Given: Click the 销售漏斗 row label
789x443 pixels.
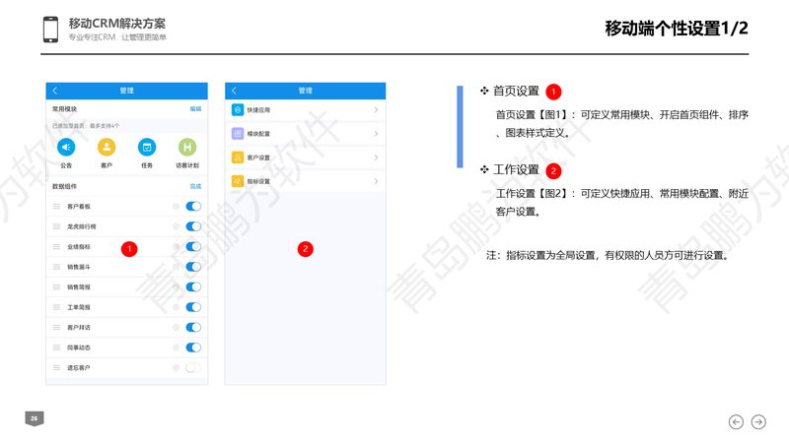Looking at the screenshot, I should coord(79,267).
